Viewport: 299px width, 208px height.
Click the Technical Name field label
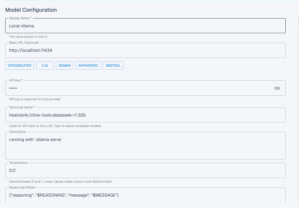pyautogui.click(x=22, y=107)
